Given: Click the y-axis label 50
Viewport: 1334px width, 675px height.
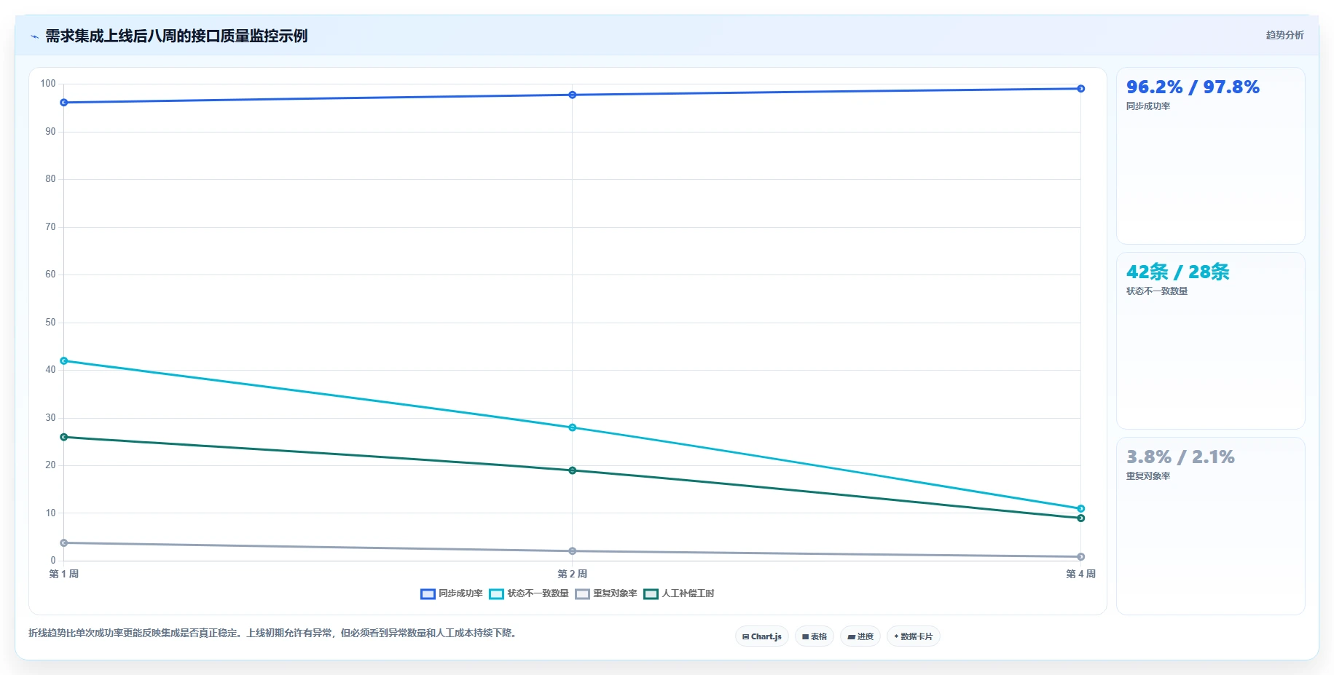Looking at the screenshot, I should tap(50, 323).
